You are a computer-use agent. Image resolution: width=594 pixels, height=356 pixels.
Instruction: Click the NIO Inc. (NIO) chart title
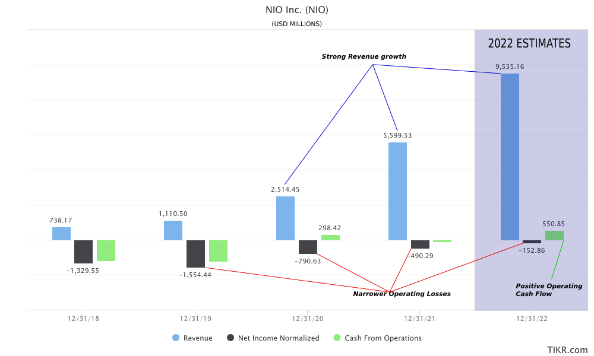(297, 10)
